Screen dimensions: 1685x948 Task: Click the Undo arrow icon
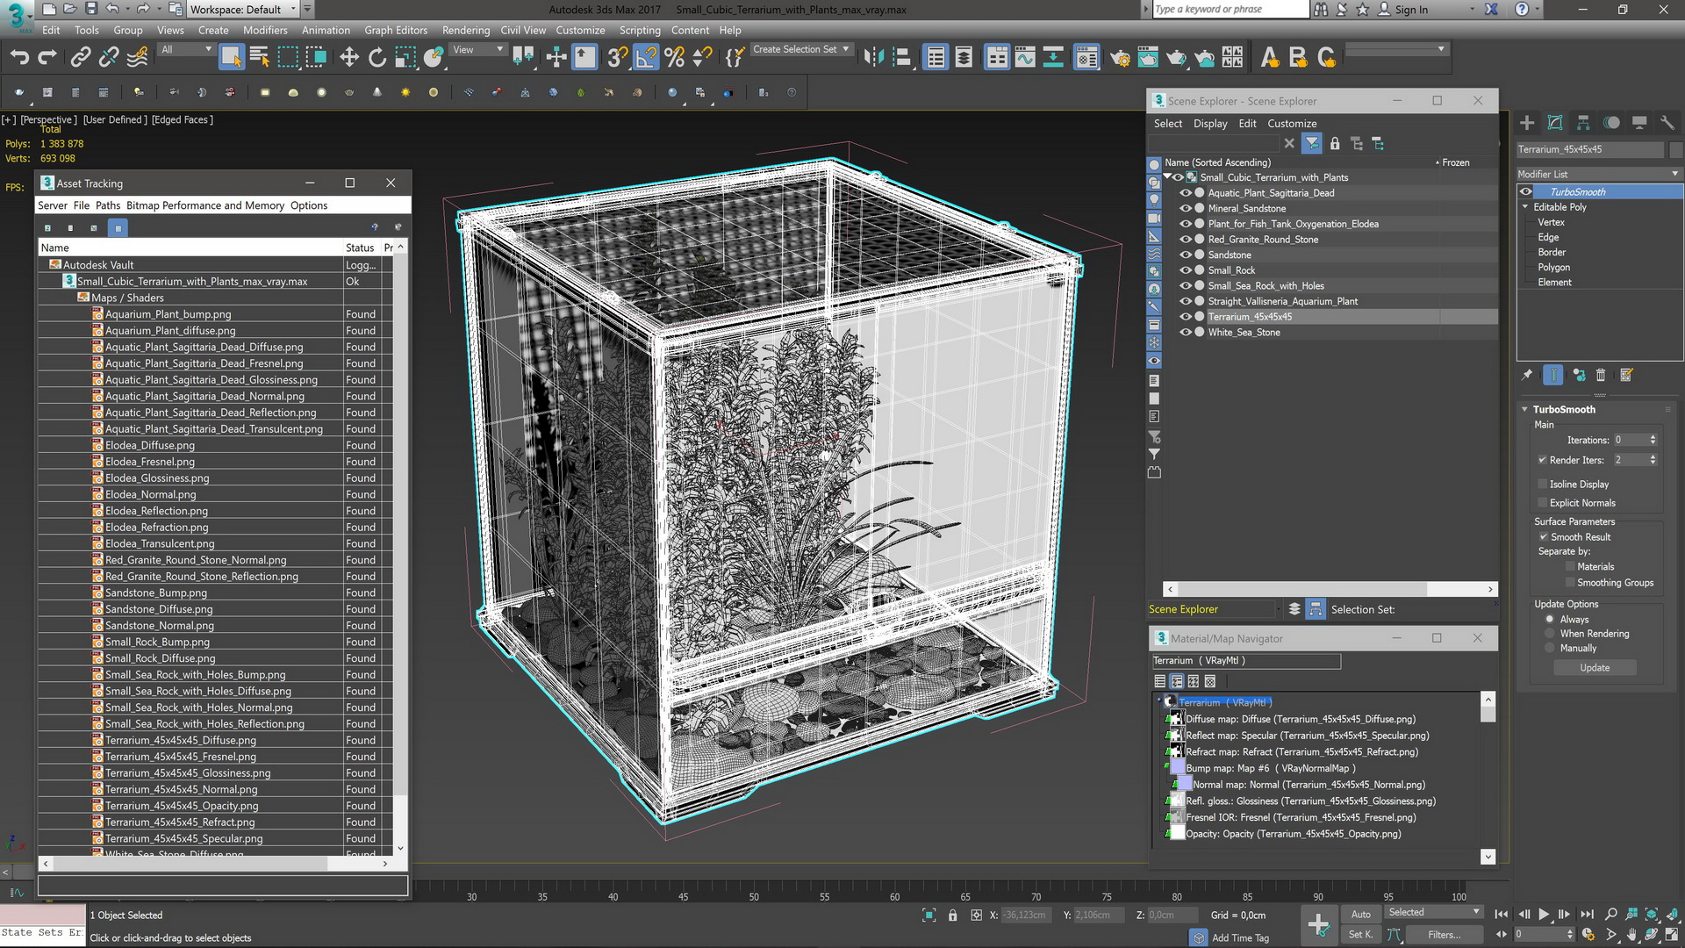pos(19,58)
